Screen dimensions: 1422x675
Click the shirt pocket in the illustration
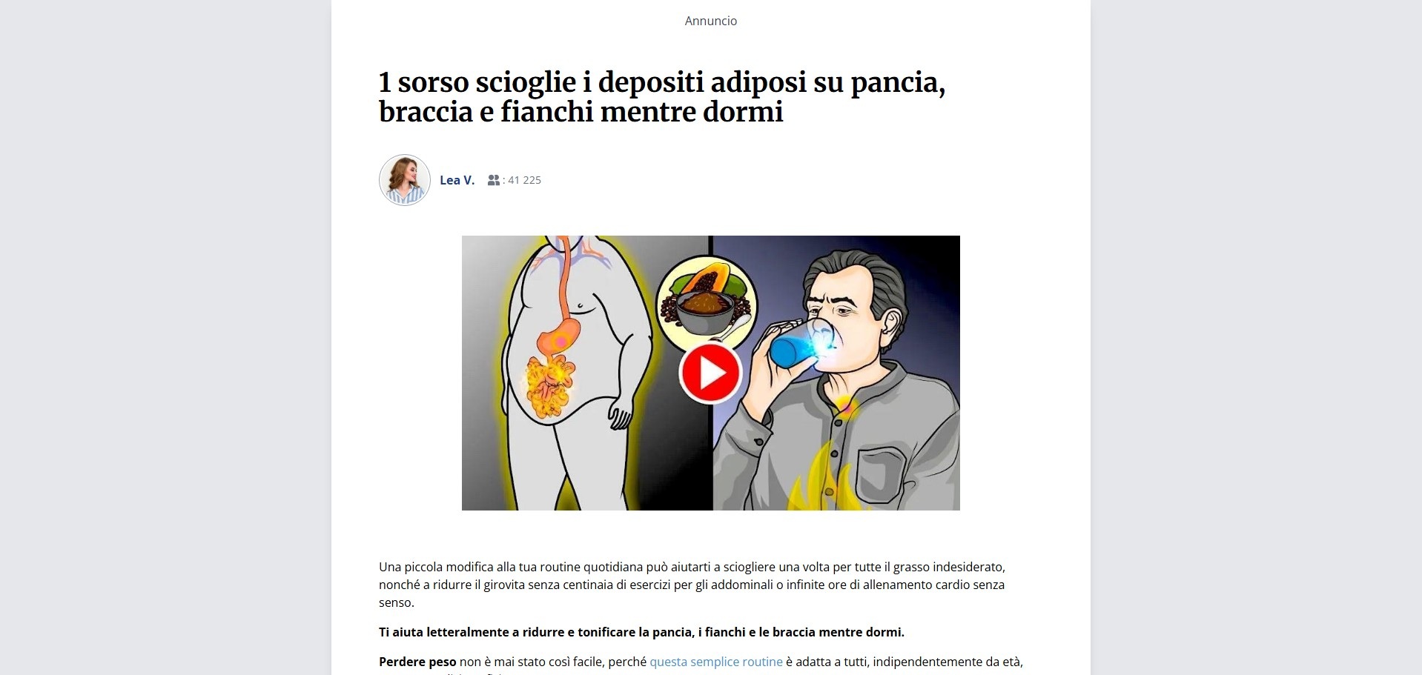click(883, 475)
